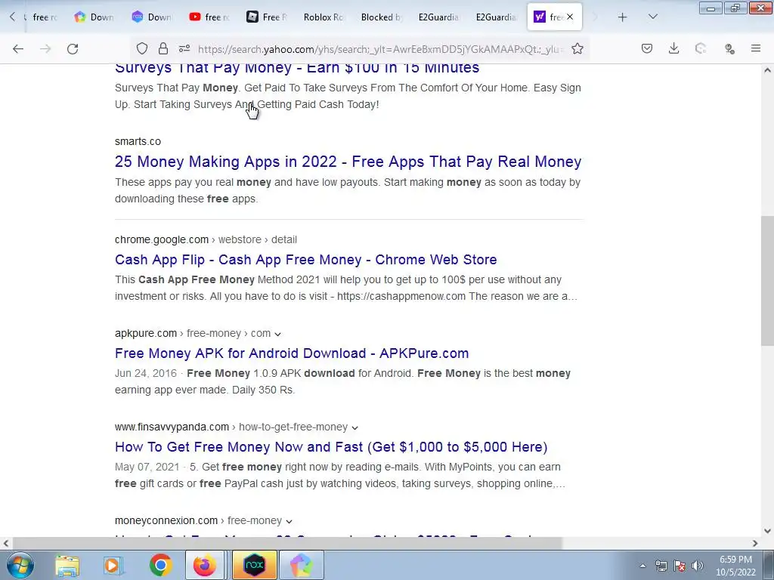
Task: Open Windows Media Player from taskbar
Action: (113, 565)
